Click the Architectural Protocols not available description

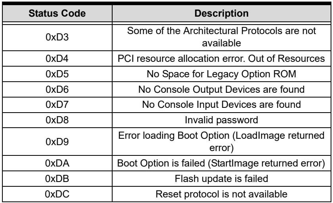tap(222, 37)
